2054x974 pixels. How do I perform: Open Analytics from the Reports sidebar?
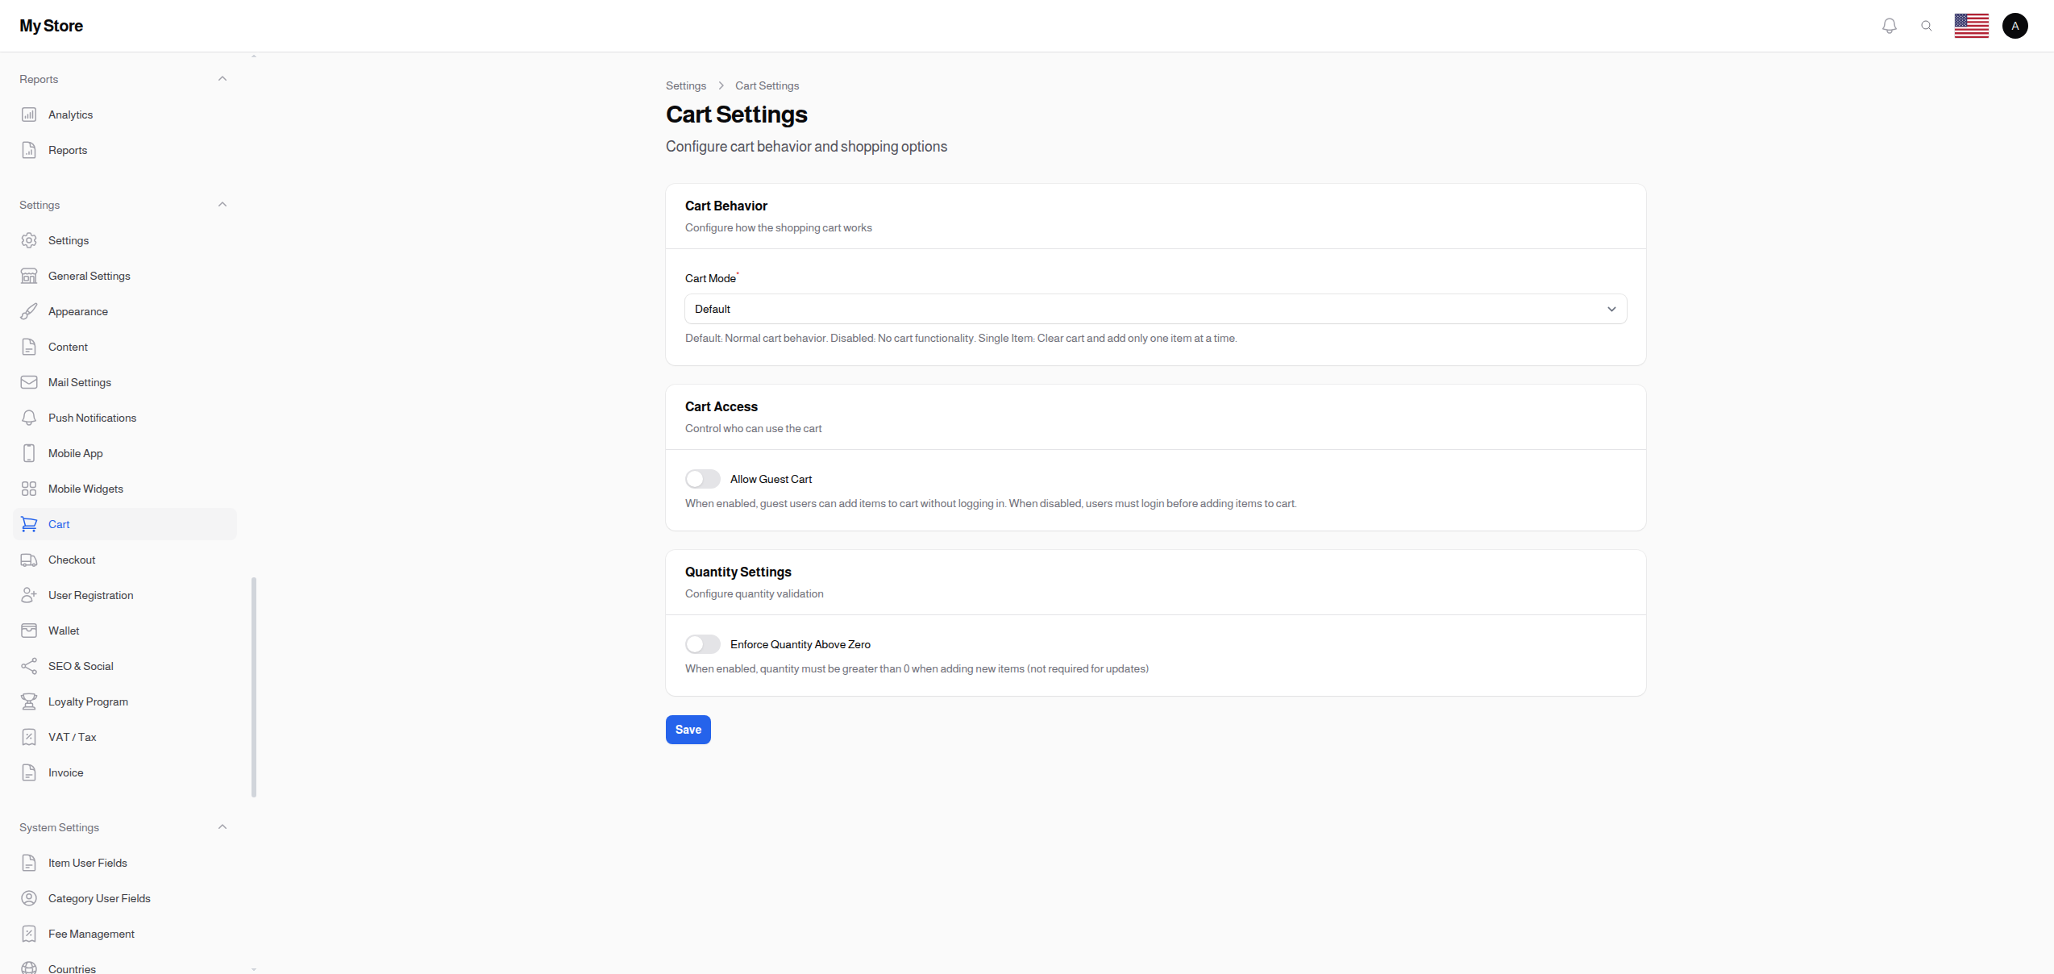pos(69,114)
